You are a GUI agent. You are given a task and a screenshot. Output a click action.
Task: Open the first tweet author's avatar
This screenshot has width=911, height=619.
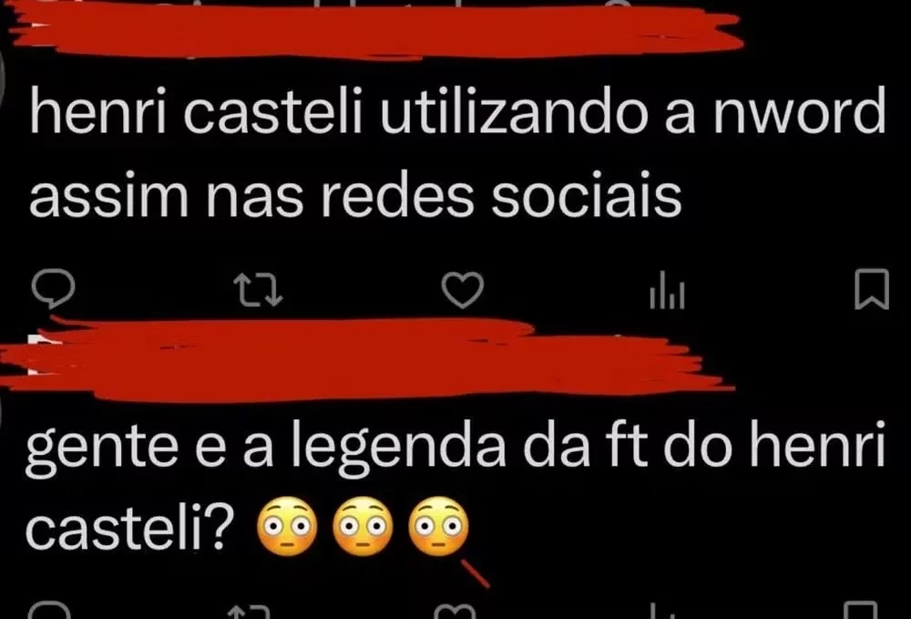(3, 70)
